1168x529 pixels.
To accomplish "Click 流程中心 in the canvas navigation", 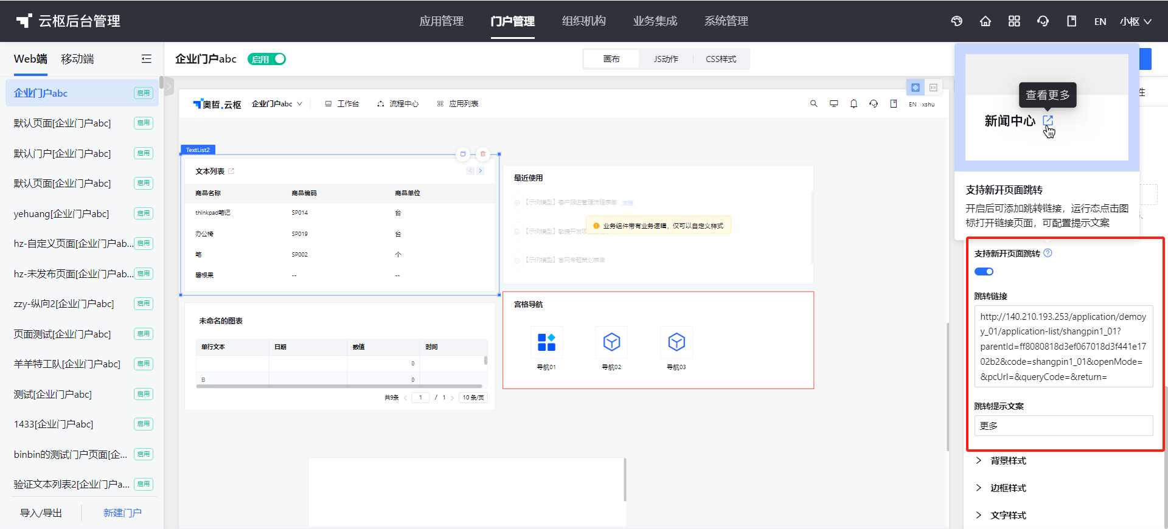I will point(398,104).
